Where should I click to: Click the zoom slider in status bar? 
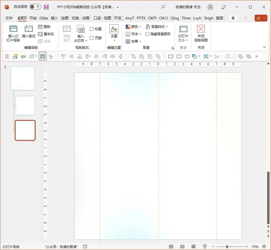click(227, 247)
